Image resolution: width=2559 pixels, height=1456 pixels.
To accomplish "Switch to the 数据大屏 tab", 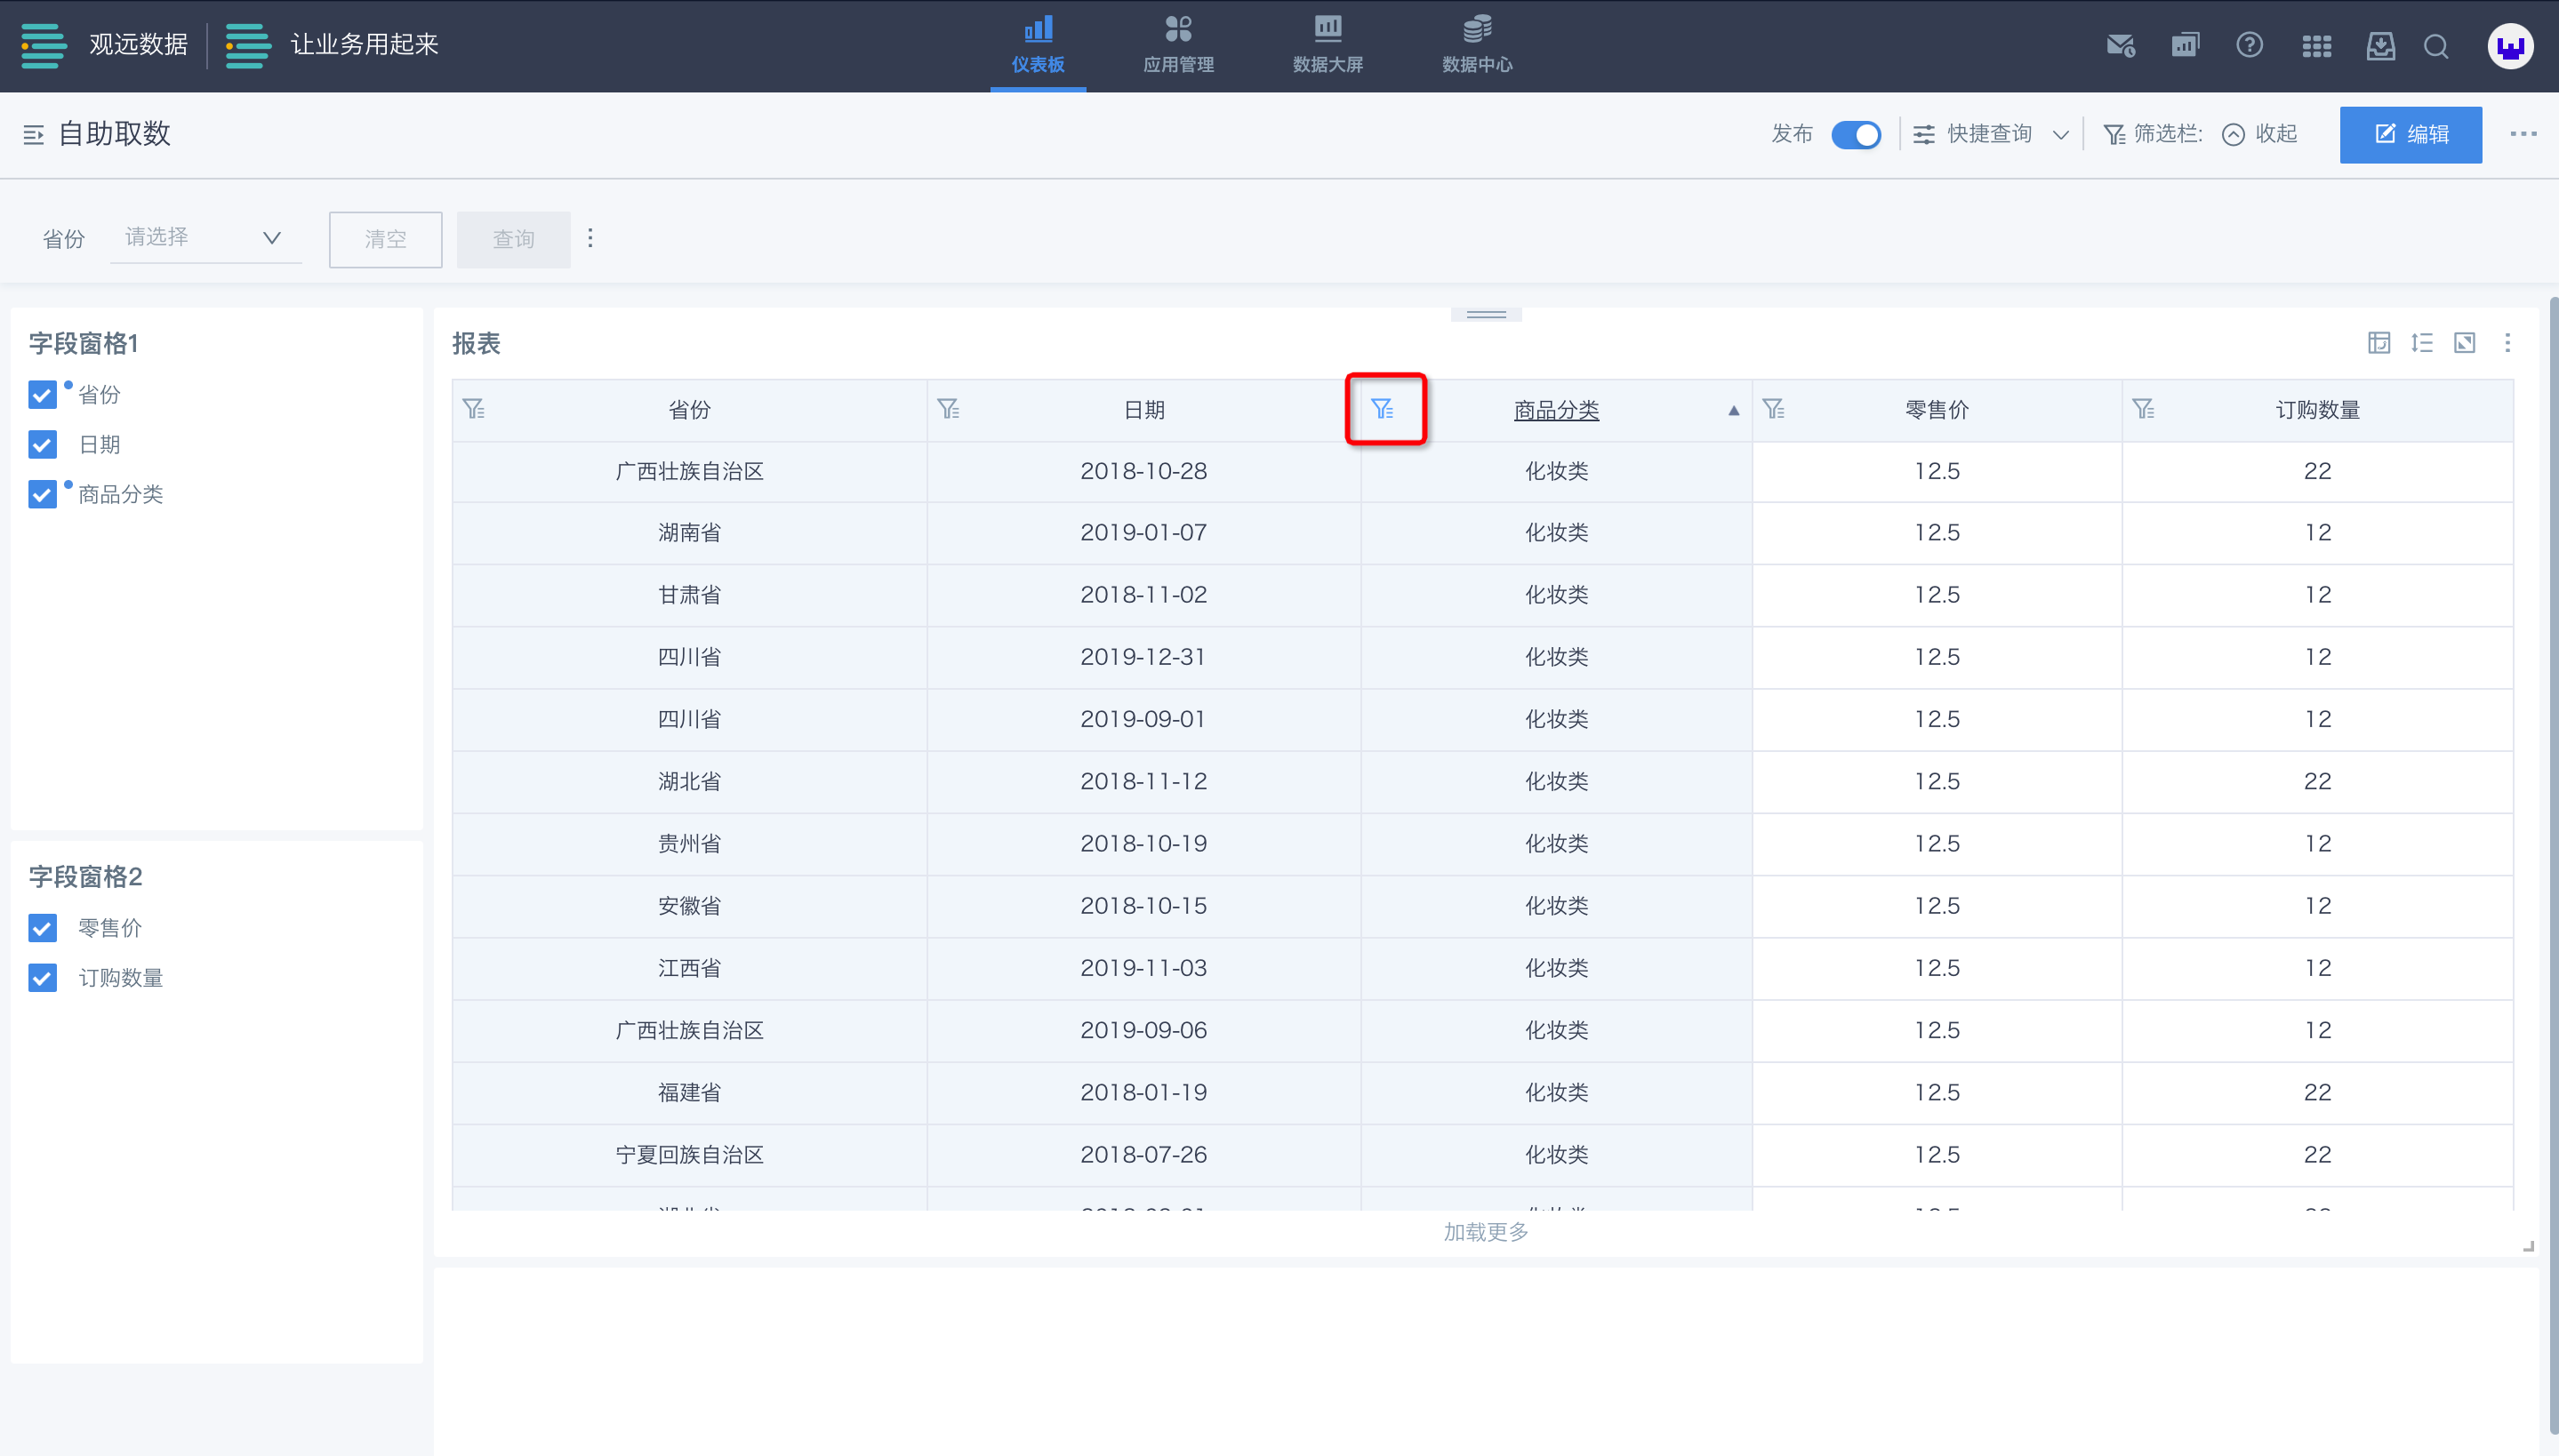I will tap(1327, 45).
